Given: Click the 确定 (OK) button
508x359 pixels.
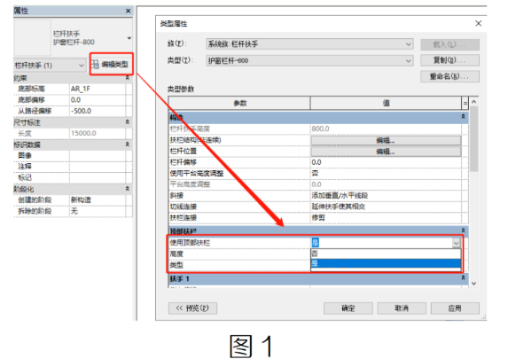Looking at the screenshot, I should pos(348,308).
